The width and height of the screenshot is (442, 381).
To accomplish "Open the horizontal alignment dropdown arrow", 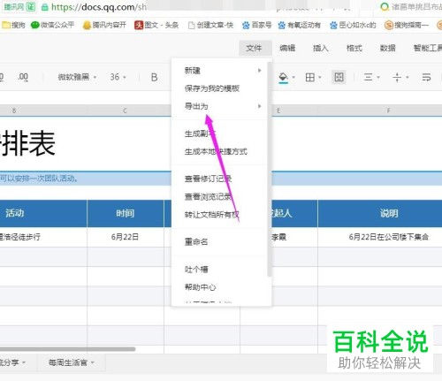I will (378, 78).
